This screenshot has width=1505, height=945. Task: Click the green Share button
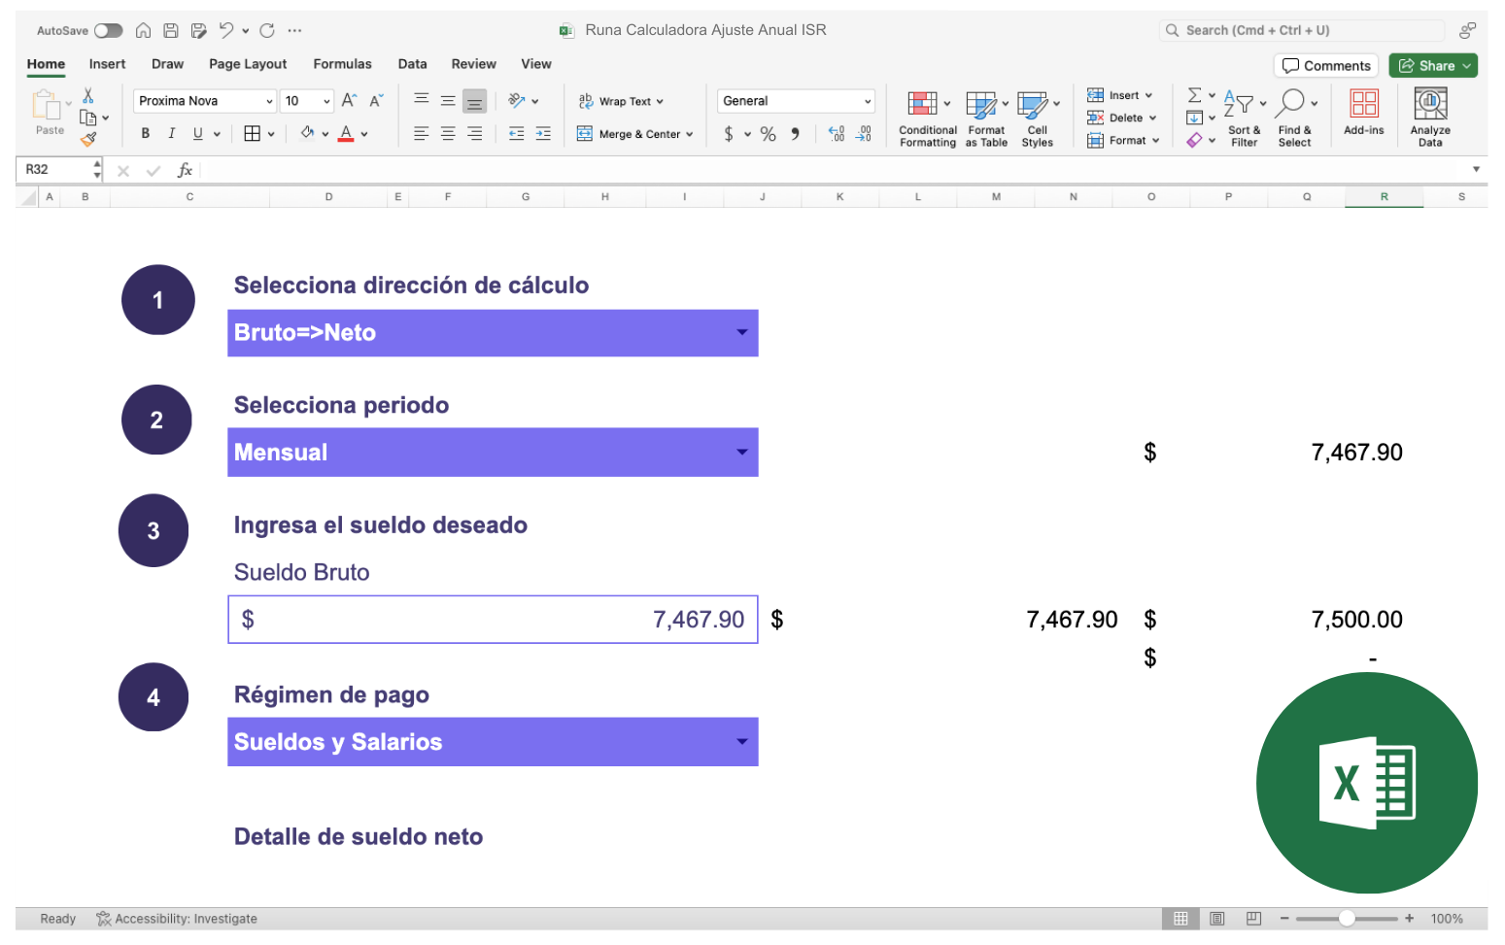point(1433,66)
